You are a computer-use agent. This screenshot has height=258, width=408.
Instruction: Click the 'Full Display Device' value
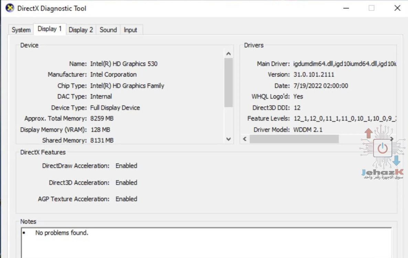115,108
